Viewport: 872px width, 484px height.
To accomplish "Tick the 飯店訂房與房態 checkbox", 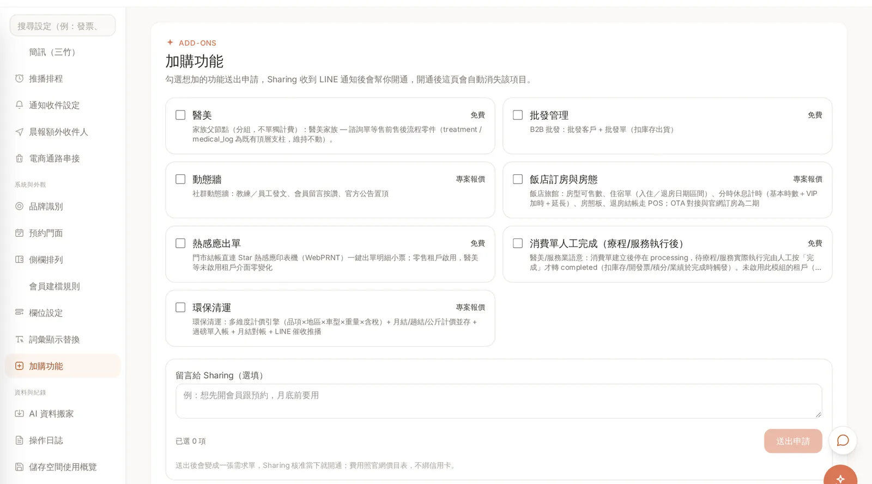I will (x=518, y=179).
